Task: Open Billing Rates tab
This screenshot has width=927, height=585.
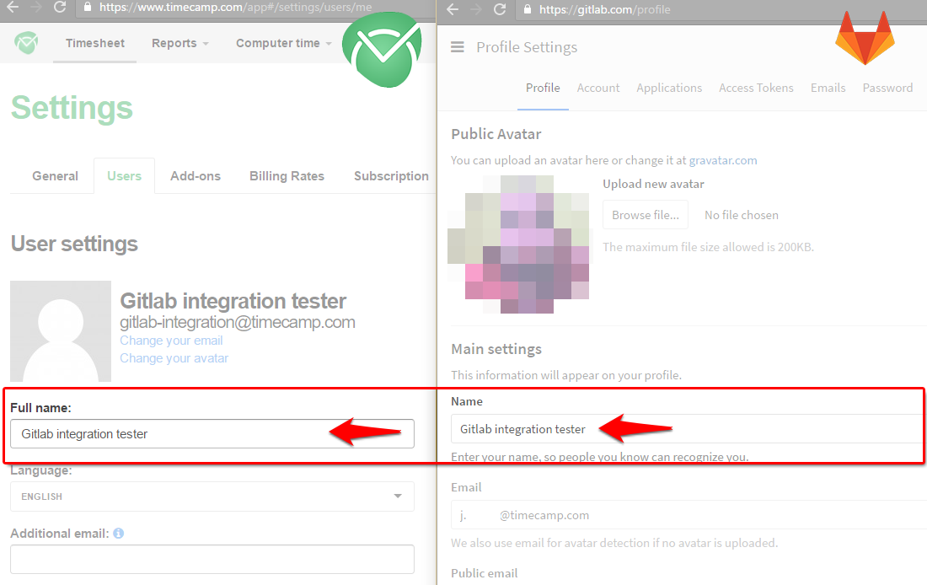Action: [287, 175]
